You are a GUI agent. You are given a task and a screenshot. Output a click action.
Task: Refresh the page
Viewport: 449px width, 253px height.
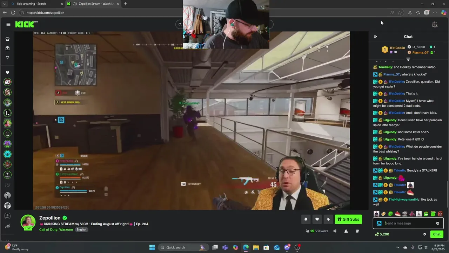13,13
